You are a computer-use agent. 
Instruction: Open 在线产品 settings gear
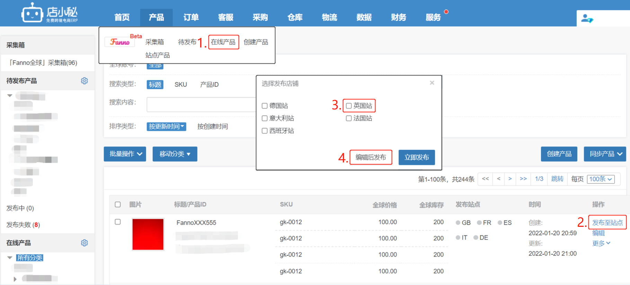tap(85, 243)
